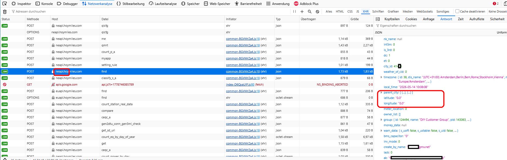The width and height of the screenshot is (507, 160).
Task: Click the 200 status badge of qlcfg POST row
Action: coord(5,26)
